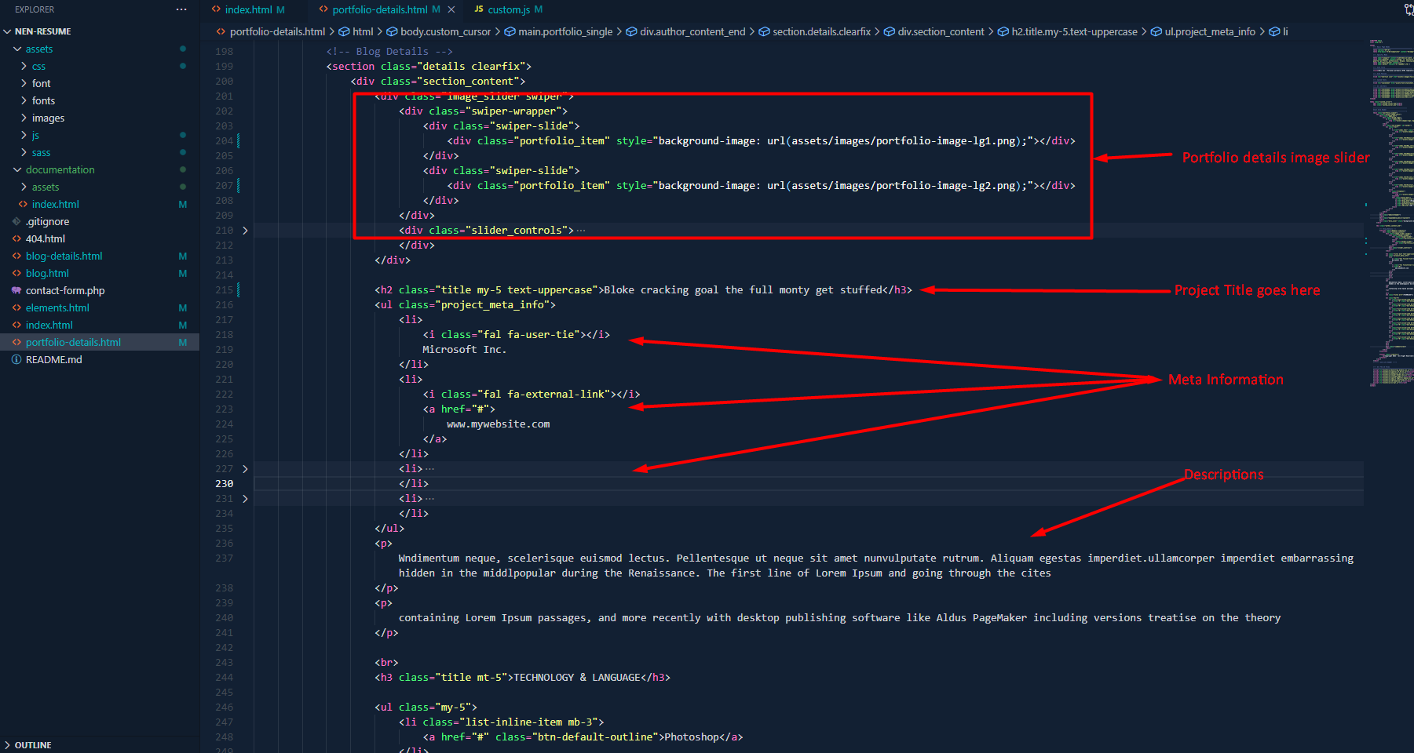
Task: Click the contact-form.php file icon
Action: click(16, 290)
